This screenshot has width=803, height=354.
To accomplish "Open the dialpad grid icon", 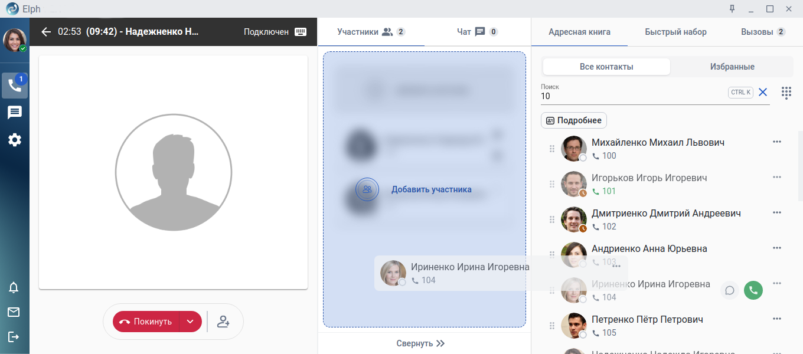I will pos(786,93).
